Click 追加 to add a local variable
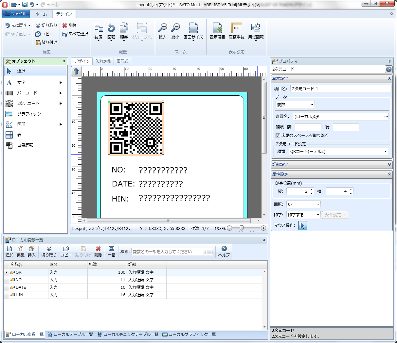 [9, 251]
